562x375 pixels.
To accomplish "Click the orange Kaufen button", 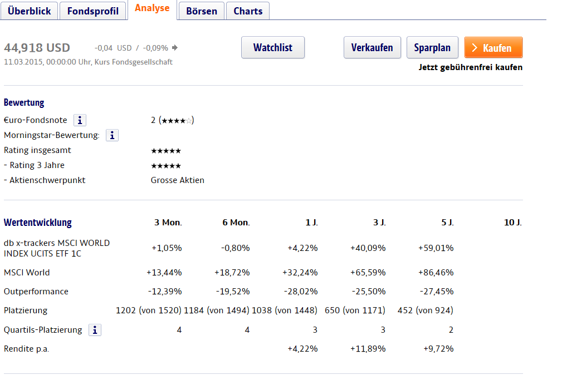I will click(x=493, y=47).
